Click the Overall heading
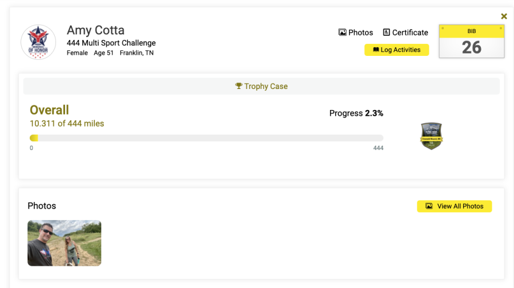 50,110
